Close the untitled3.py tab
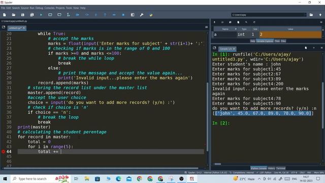Viewport: 325px width, 183px height. [24, 28]
